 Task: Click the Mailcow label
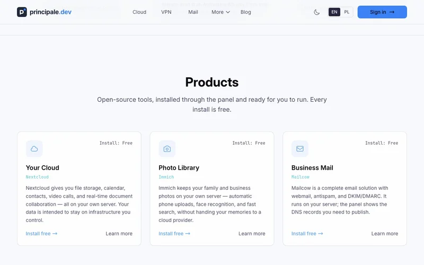pyautogui.click(x=300, y=177)
